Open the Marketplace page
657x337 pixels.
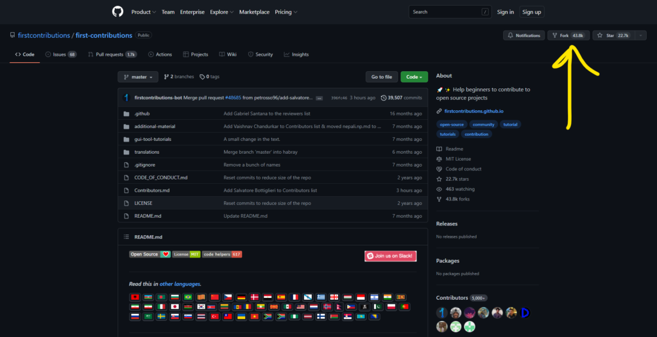click(x=254, y=12)
